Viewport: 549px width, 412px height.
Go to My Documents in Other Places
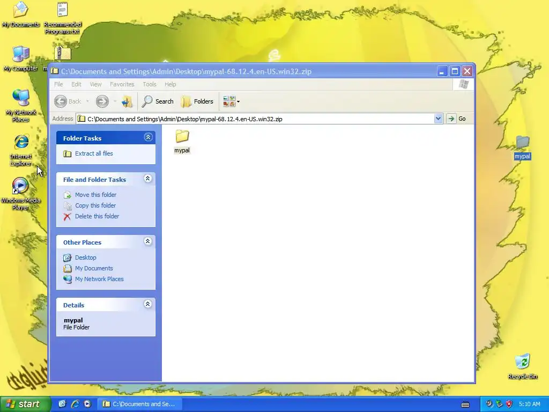point(94,268)
